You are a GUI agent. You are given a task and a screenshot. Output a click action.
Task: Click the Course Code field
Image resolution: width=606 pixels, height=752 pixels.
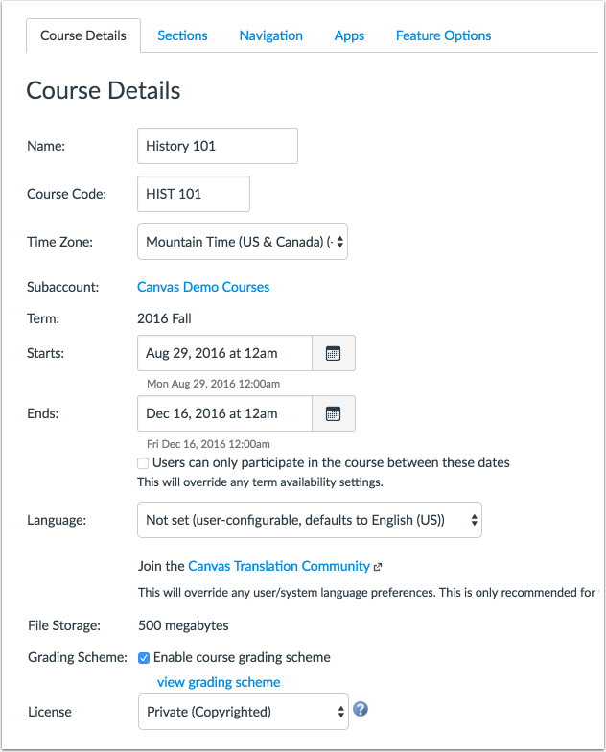(x=194, y=194)
